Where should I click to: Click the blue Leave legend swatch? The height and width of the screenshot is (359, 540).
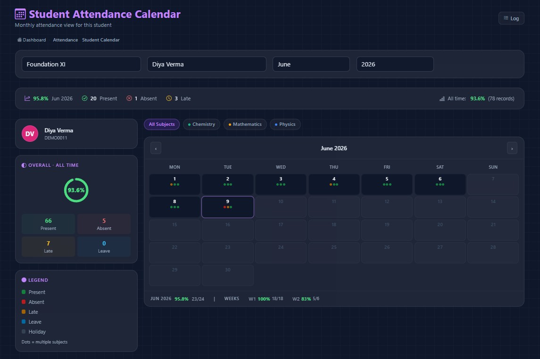pos(24,322)
